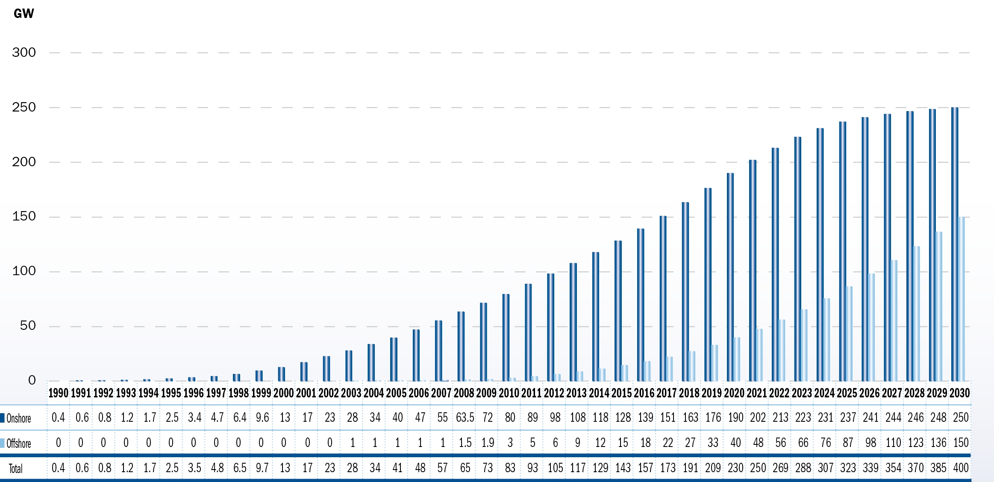
Task: Click the Offshore value 87 for 2025
Action: [848, 443]
